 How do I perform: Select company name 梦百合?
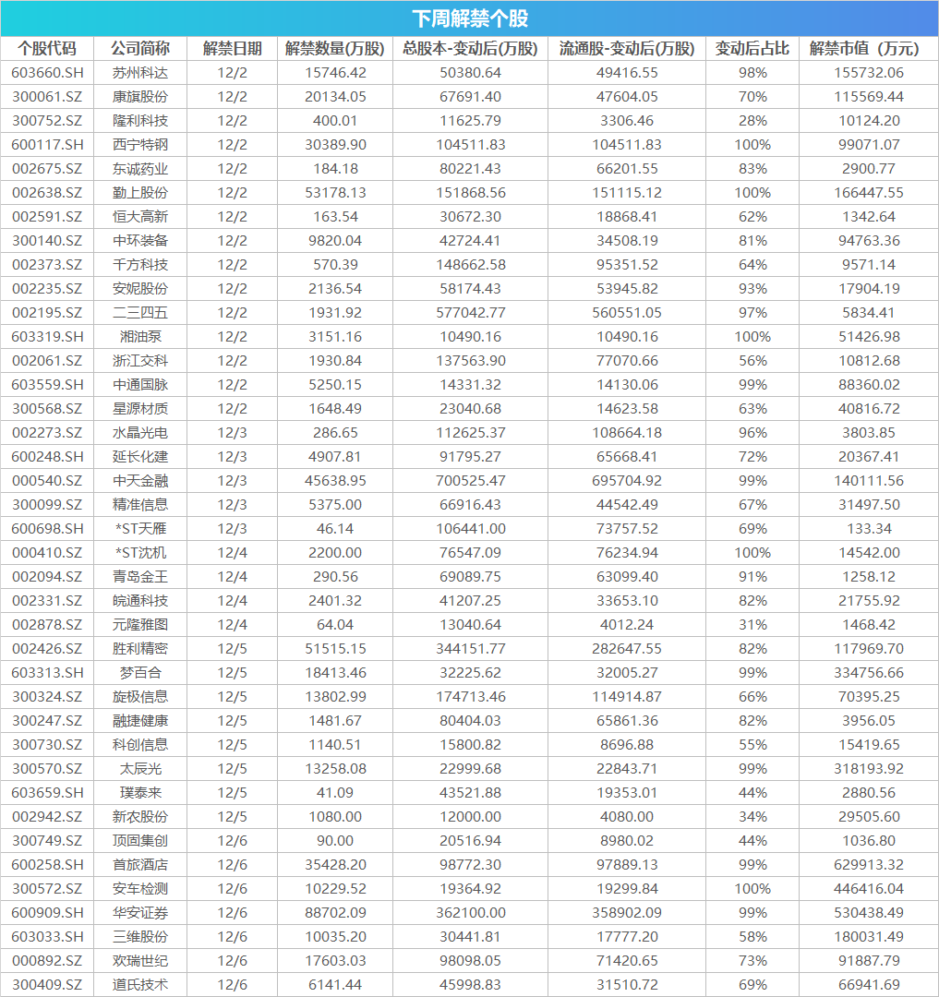140,673
